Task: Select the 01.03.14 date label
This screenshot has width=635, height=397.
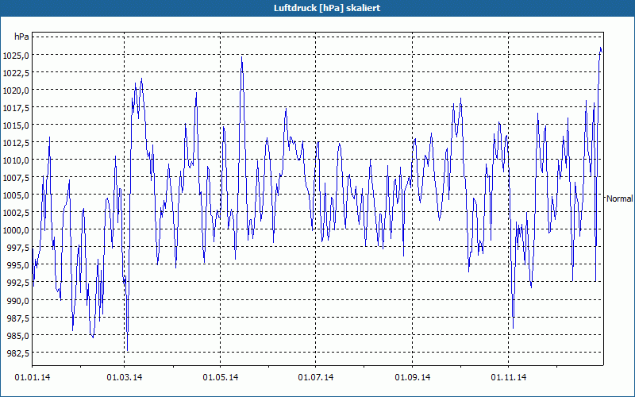Action: [x=125, y=377]
